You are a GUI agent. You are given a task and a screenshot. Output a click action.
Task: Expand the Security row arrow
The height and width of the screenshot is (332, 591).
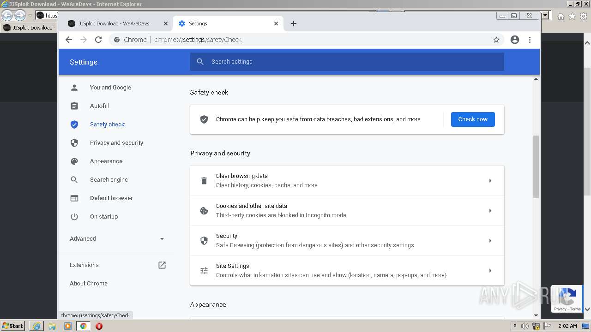[490, 241]
